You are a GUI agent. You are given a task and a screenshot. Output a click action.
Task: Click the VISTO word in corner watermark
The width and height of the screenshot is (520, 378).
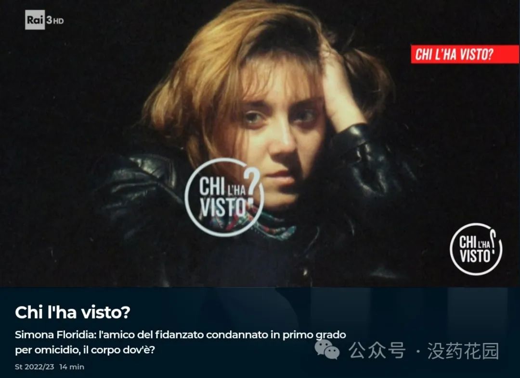475,256
